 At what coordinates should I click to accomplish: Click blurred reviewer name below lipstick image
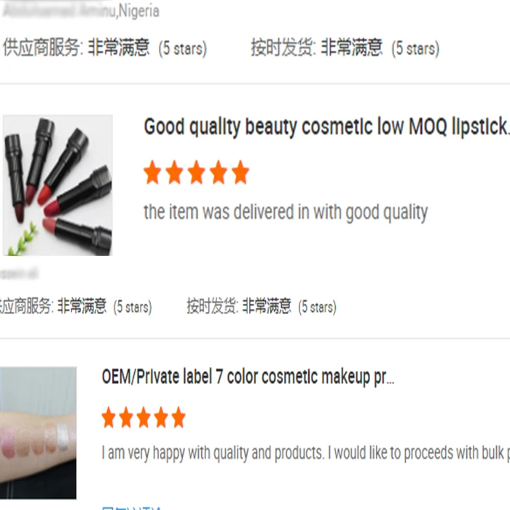[19, 273]
